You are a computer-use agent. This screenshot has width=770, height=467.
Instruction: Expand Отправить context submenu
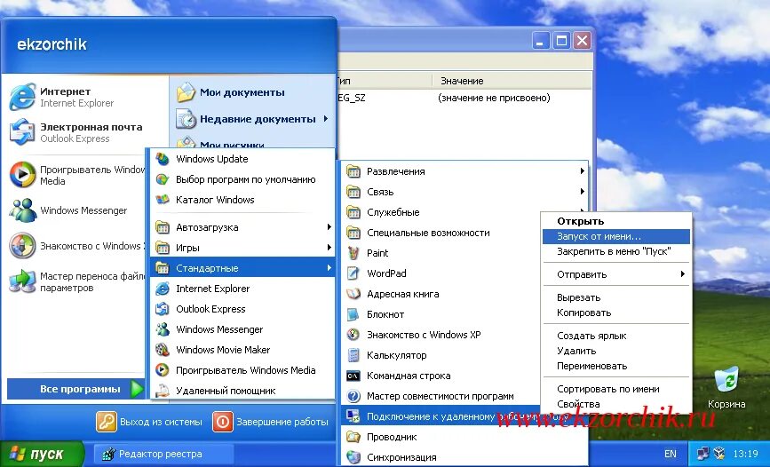pos(615,274)
